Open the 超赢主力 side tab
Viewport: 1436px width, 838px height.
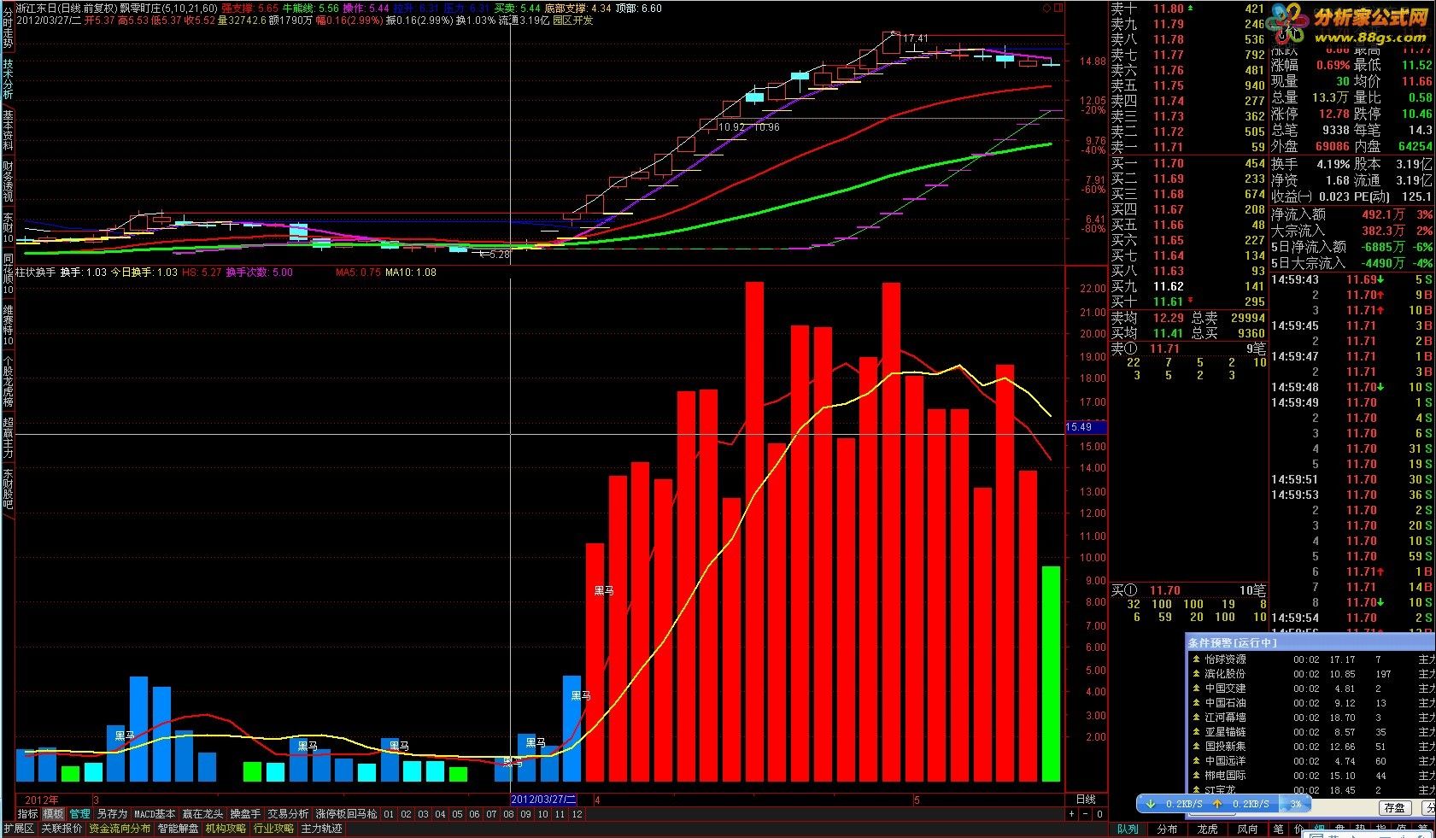8,437
